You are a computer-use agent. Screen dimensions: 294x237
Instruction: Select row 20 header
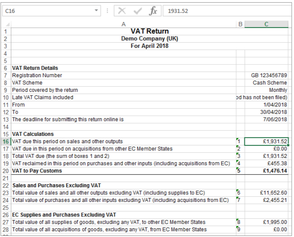(x=6, y=171)
